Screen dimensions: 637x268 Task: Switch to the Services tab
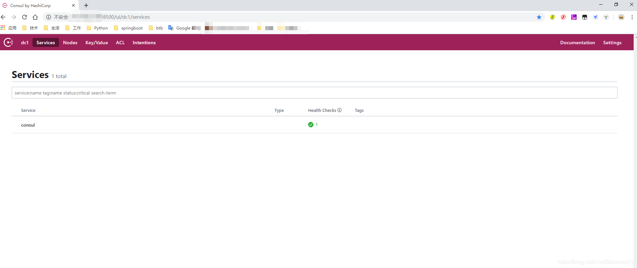pyautogui.click(x=46, y=43)
